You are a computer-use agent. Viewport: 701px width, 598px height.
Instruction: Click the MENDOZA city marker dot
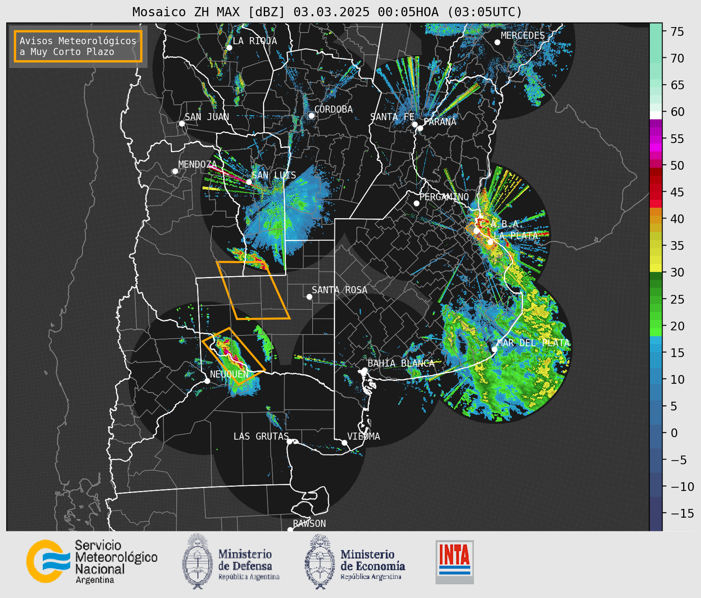[x=175, y=171]
